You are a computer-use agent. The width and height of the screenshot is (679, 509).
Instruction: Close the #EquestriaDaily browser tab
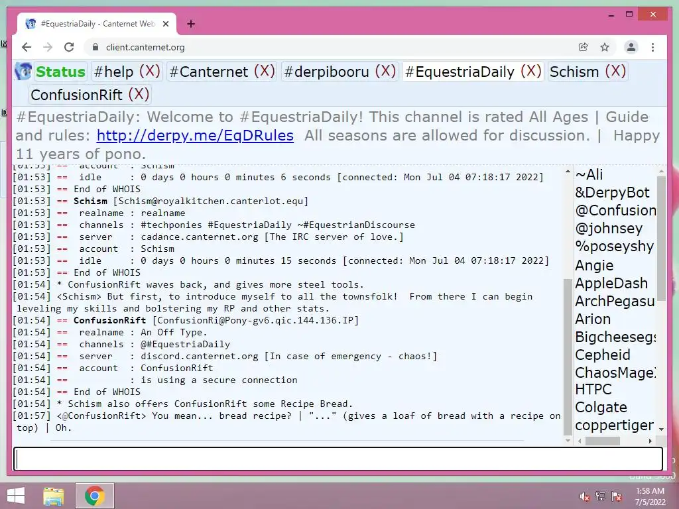165,24
